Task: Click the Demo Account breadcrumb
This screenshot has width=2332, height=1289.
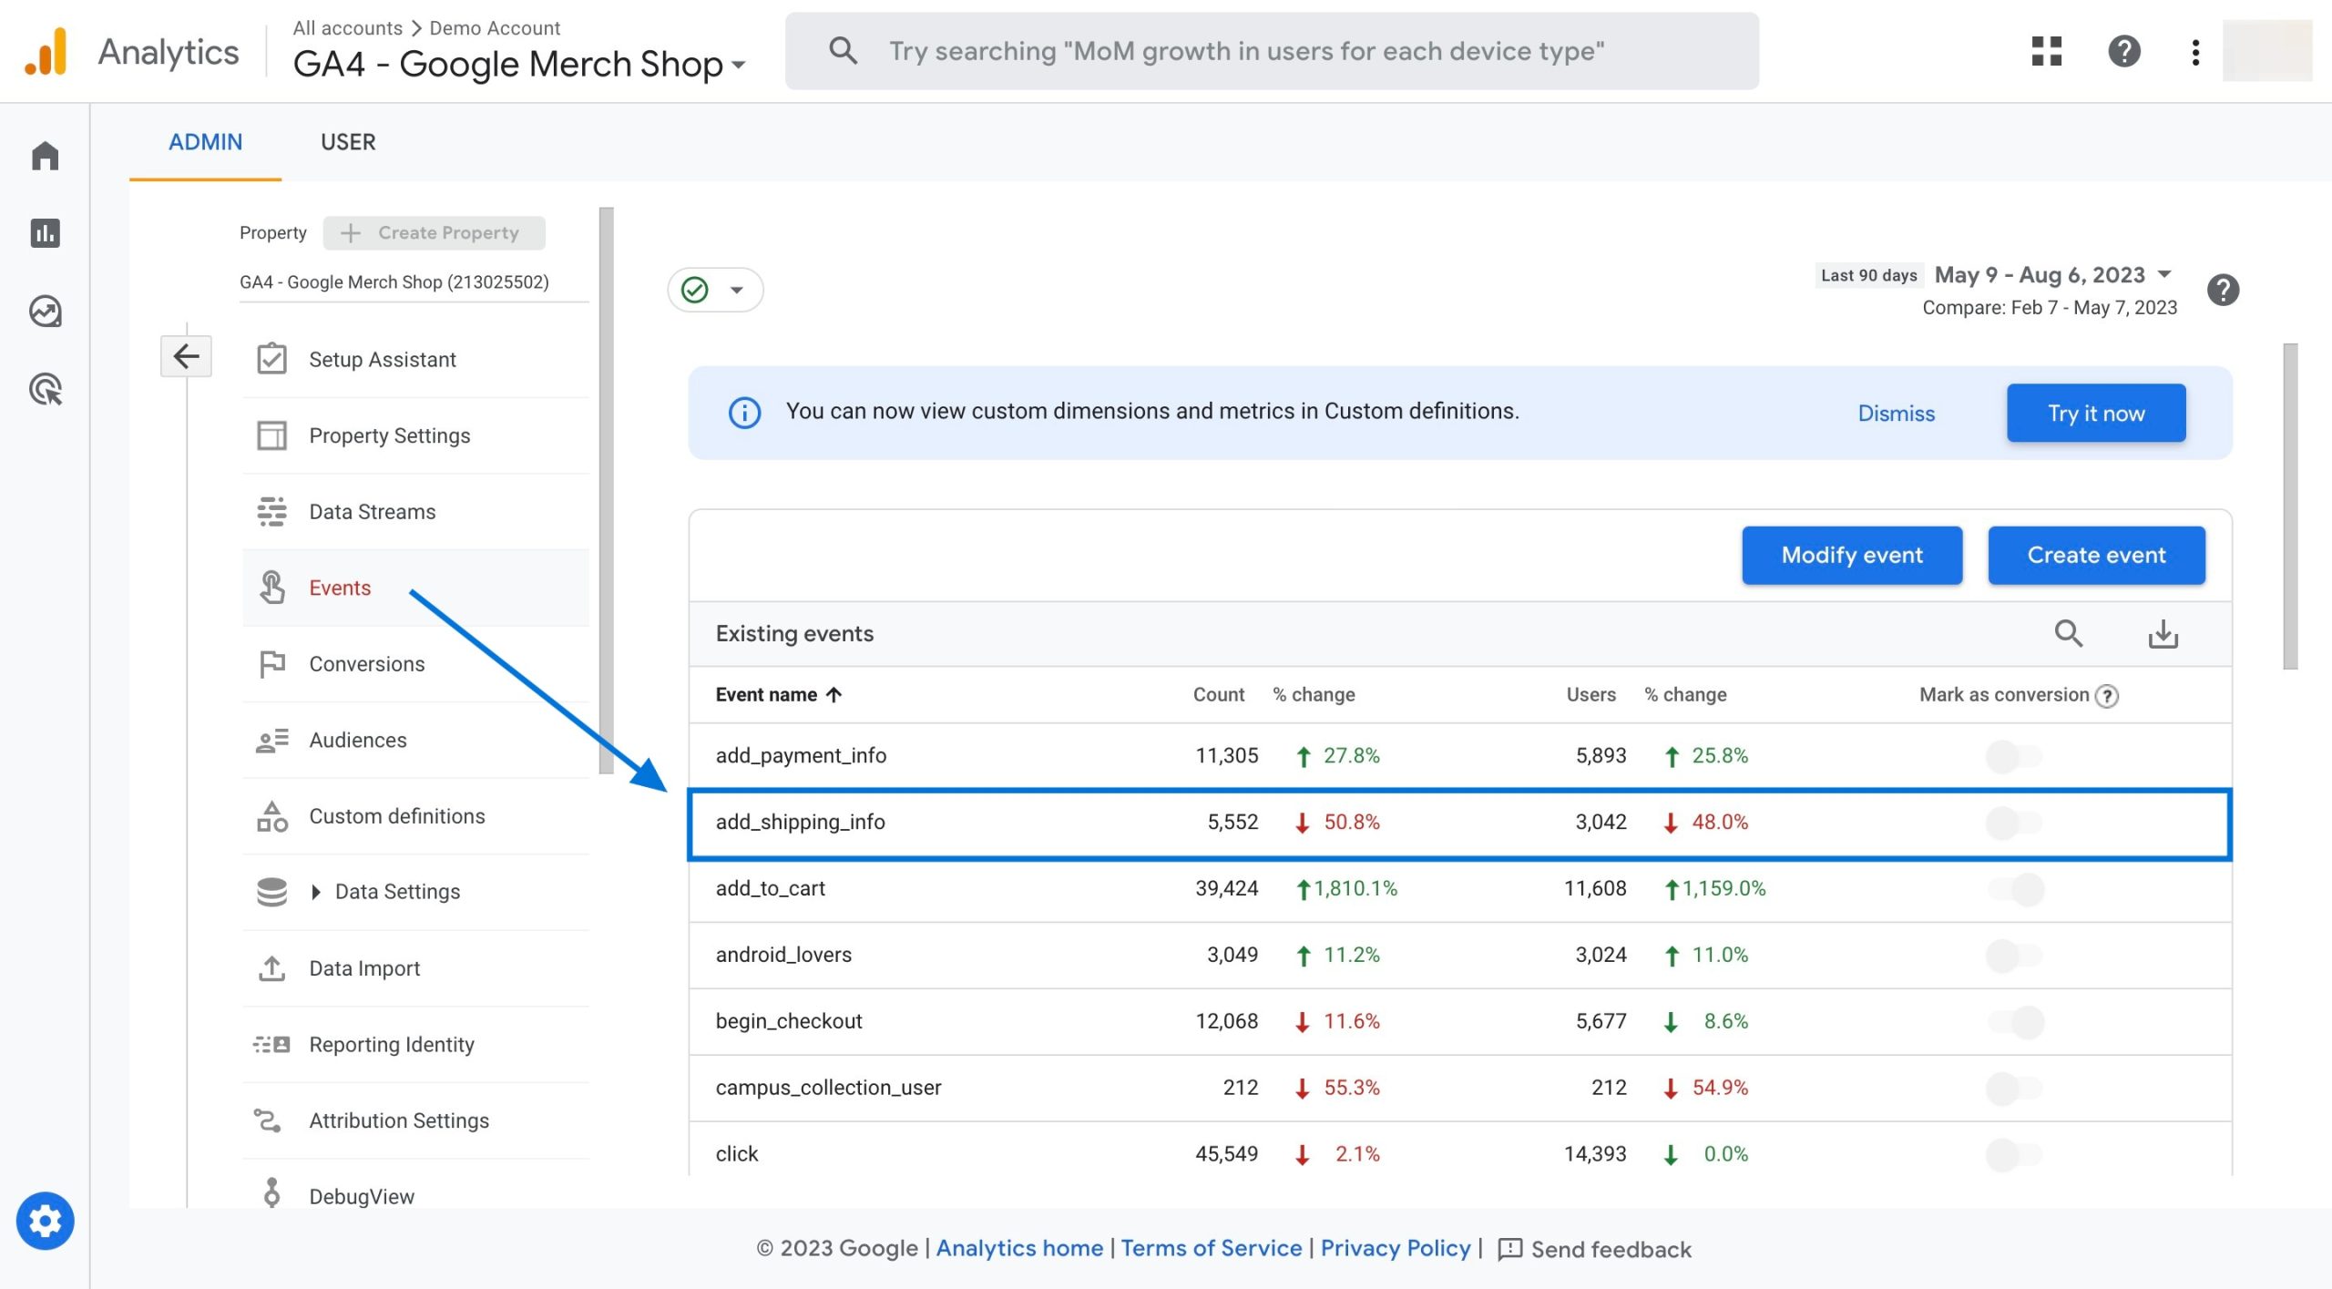Action: tap(495, 27)
